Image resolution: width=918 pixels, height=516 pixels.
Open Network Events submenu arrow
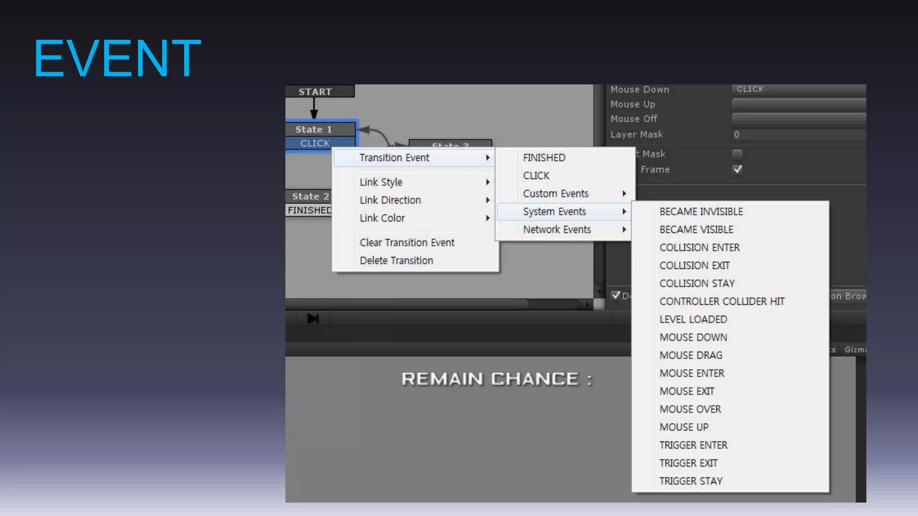pyautogui.click(x=624, y=229)
